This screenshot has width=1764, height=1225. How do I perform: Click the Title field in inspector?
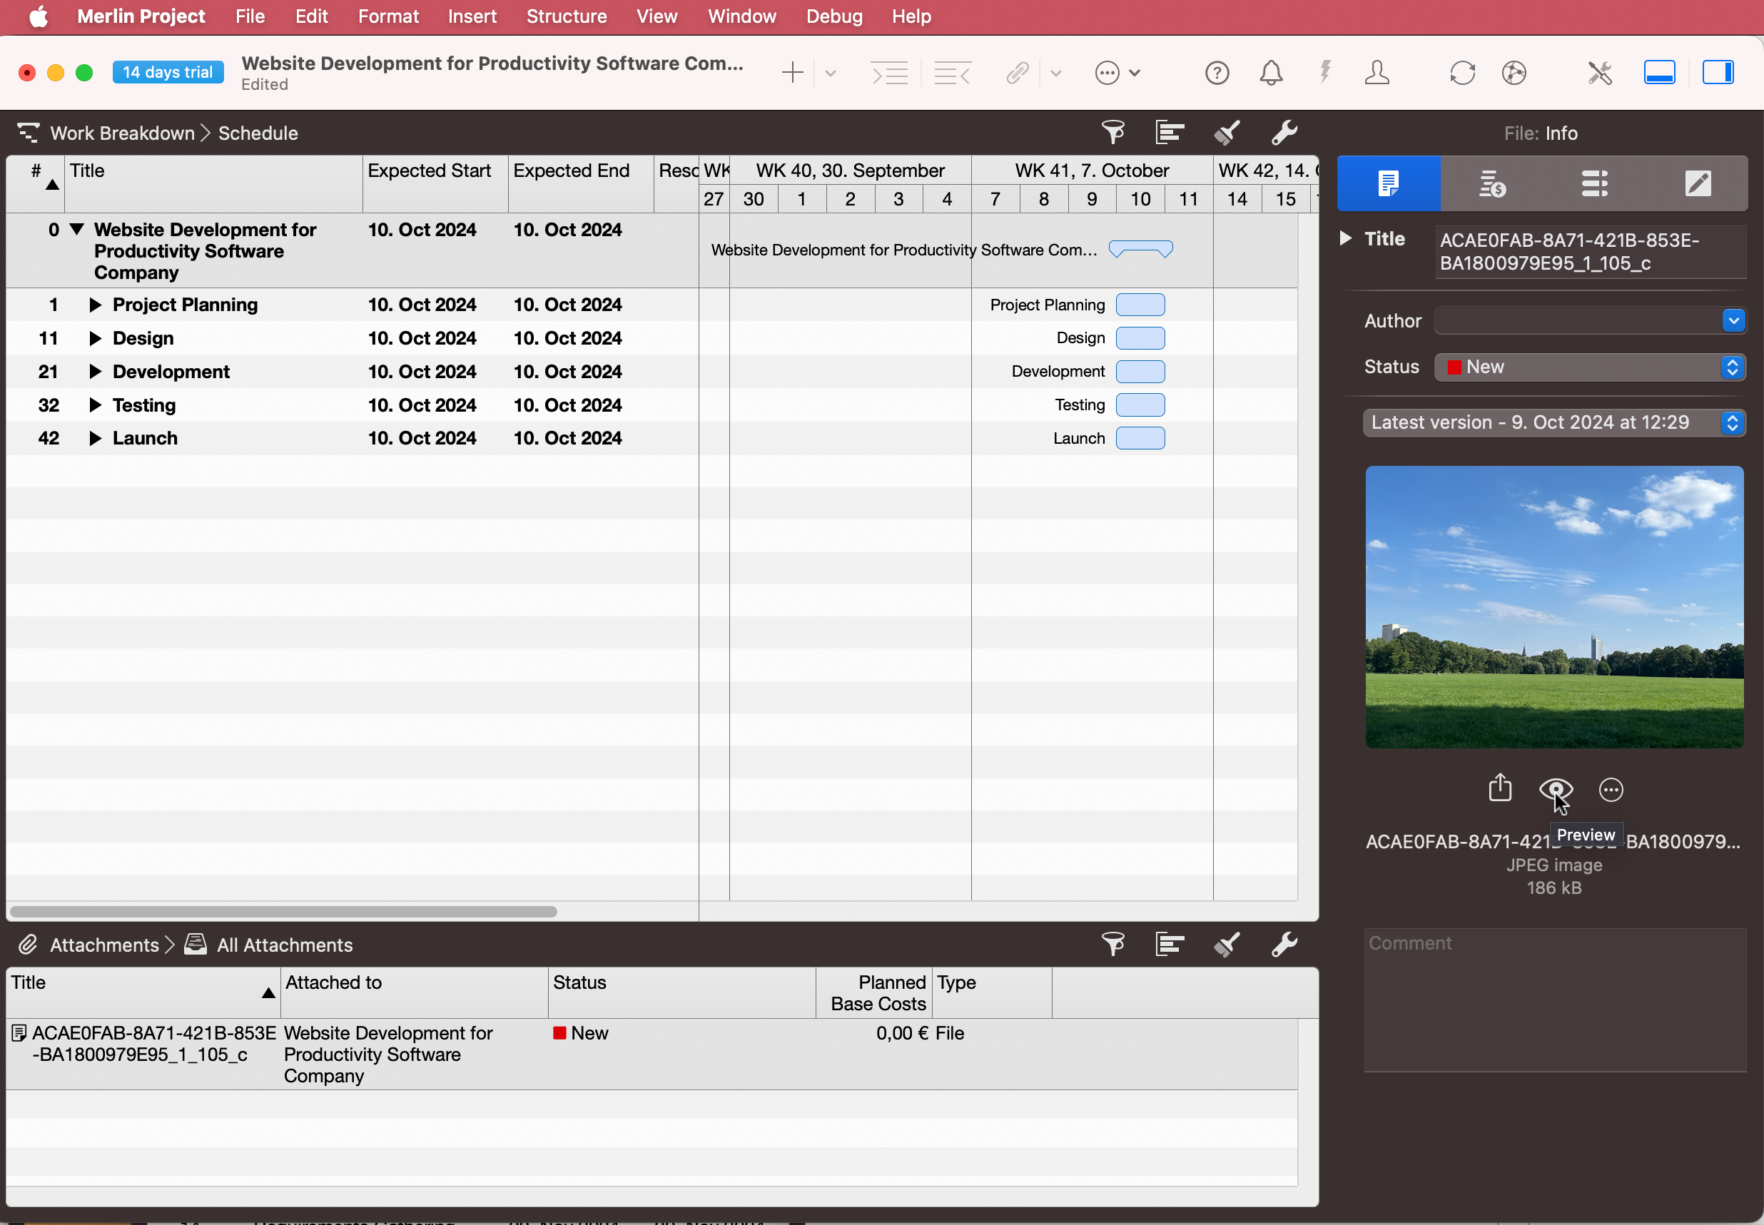click(x=1591, y=252)
